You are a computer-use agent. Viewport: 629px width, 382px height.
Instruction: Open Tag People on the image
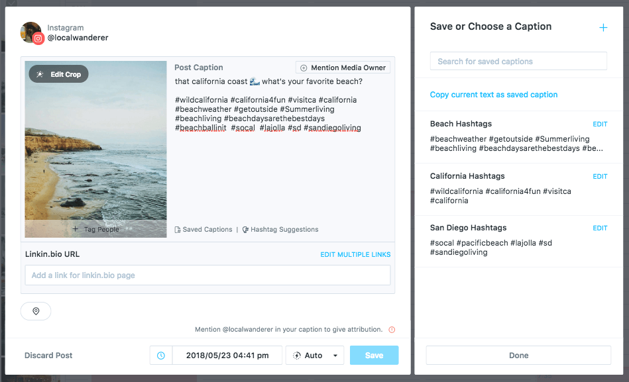click(96, 229)
